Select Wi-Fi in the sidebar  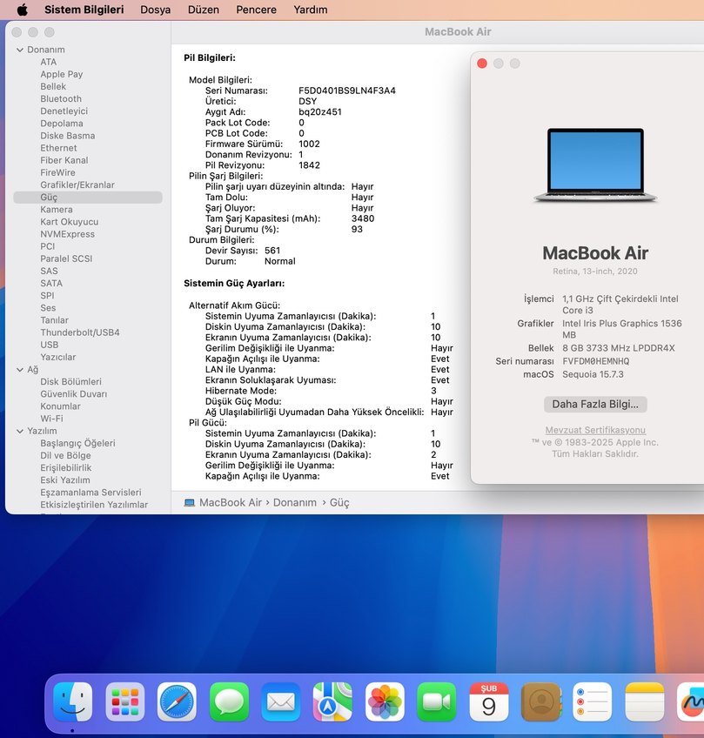coord(53,418)
